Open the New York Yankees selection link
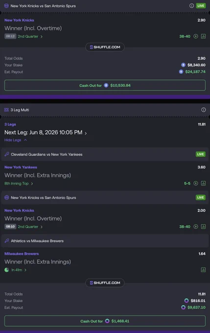210x333 pixels. 21,167
